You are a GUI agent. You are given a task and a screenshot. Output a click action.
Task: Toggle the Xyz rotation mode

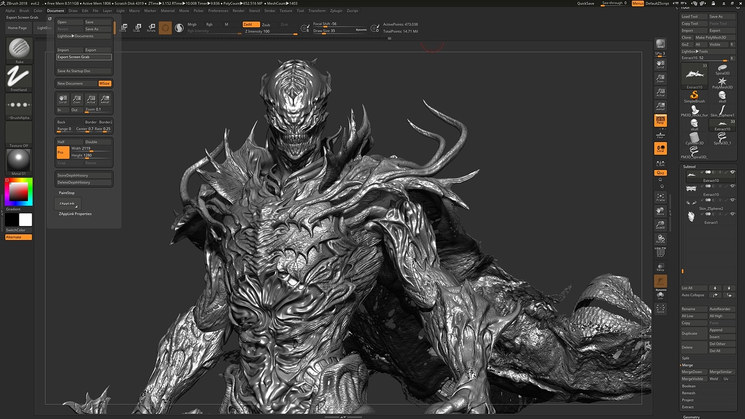[x=661, y=173]
